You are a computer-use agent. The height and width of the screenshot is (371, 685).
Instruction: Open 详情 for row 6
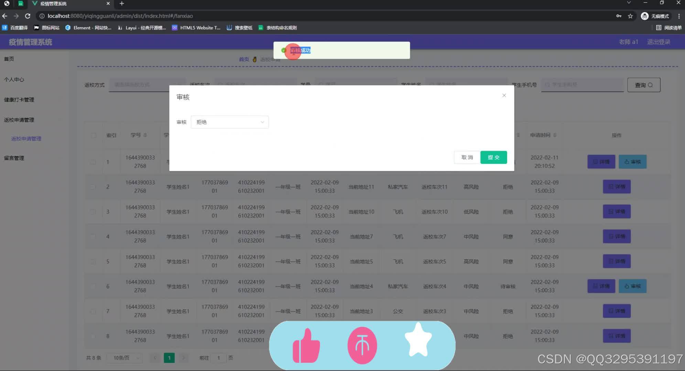click(601, 286)
